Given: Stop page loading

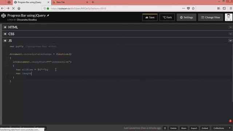Looking at the screenshot, I should (13, 8).
